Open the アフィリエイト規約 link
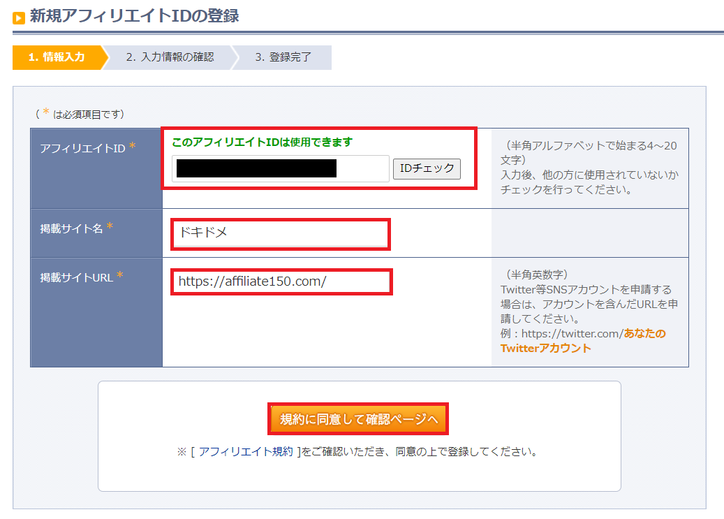Viewport: 724px width, 519px height. click(246, 451)
